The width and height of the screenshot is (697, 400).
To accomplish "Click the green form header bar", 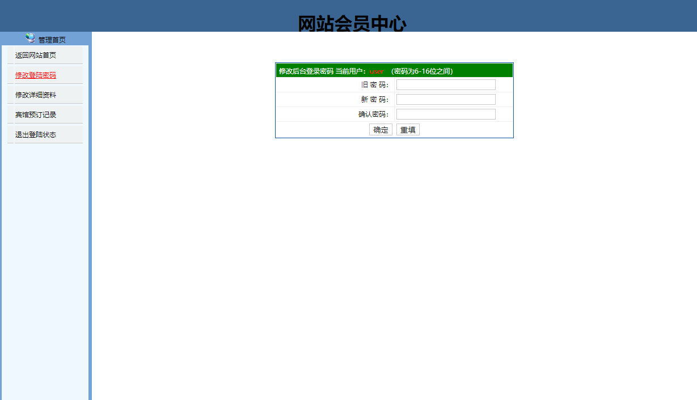I will pos(394,70).
